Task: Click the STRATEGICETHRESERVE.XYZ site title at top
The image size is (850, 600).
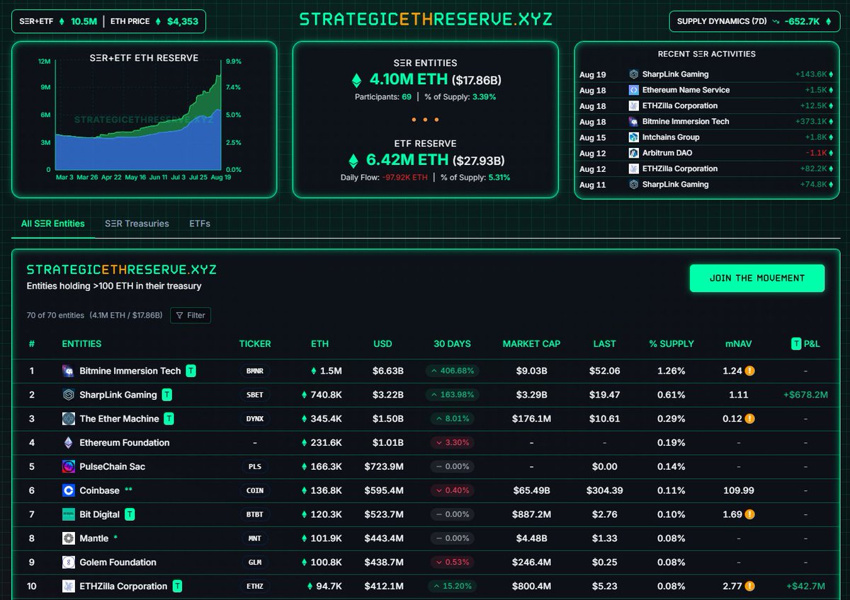Action: point(426,20)
